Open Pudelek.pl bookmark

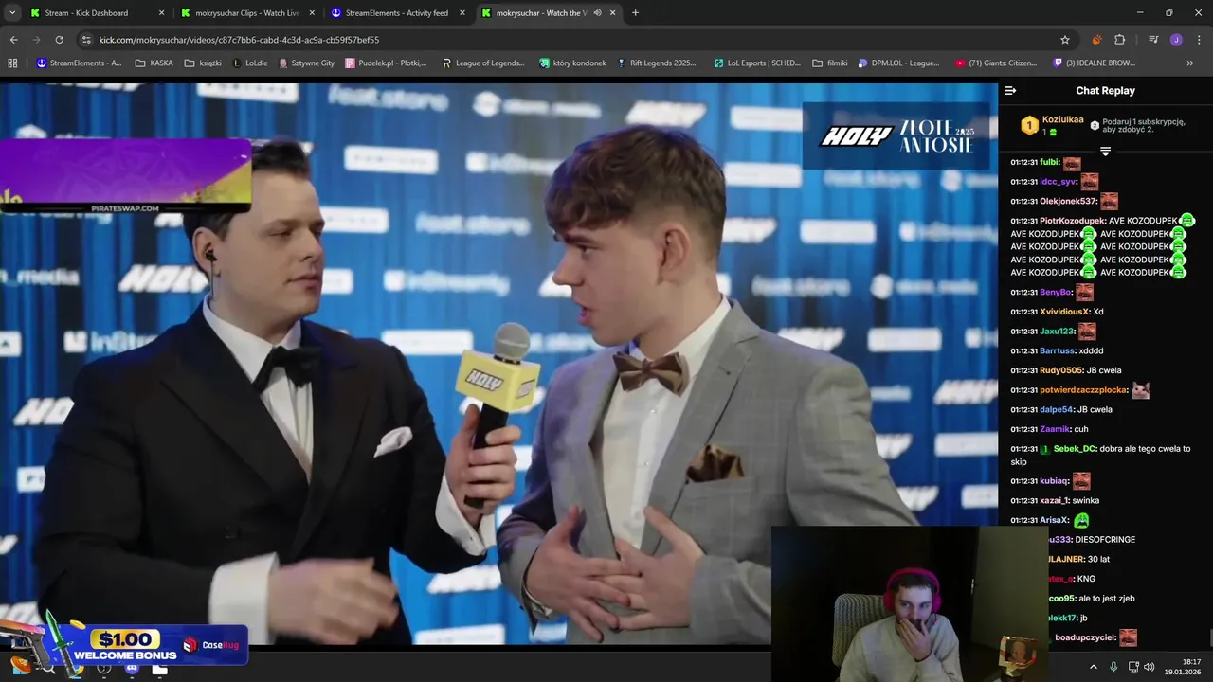coord(386,63)
